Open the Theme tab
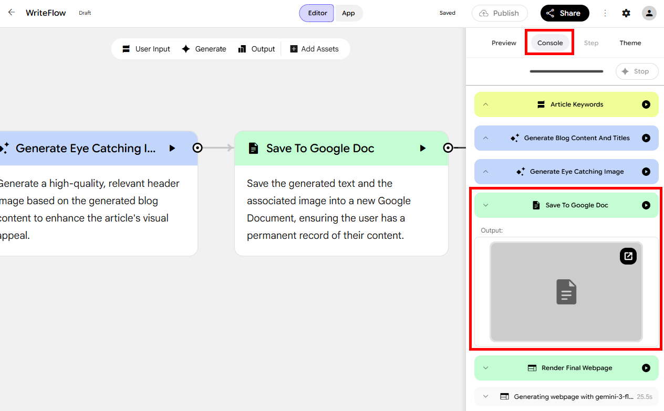Image resolution: width=664 pixels, height=411 pixels. tap(630, 43)
